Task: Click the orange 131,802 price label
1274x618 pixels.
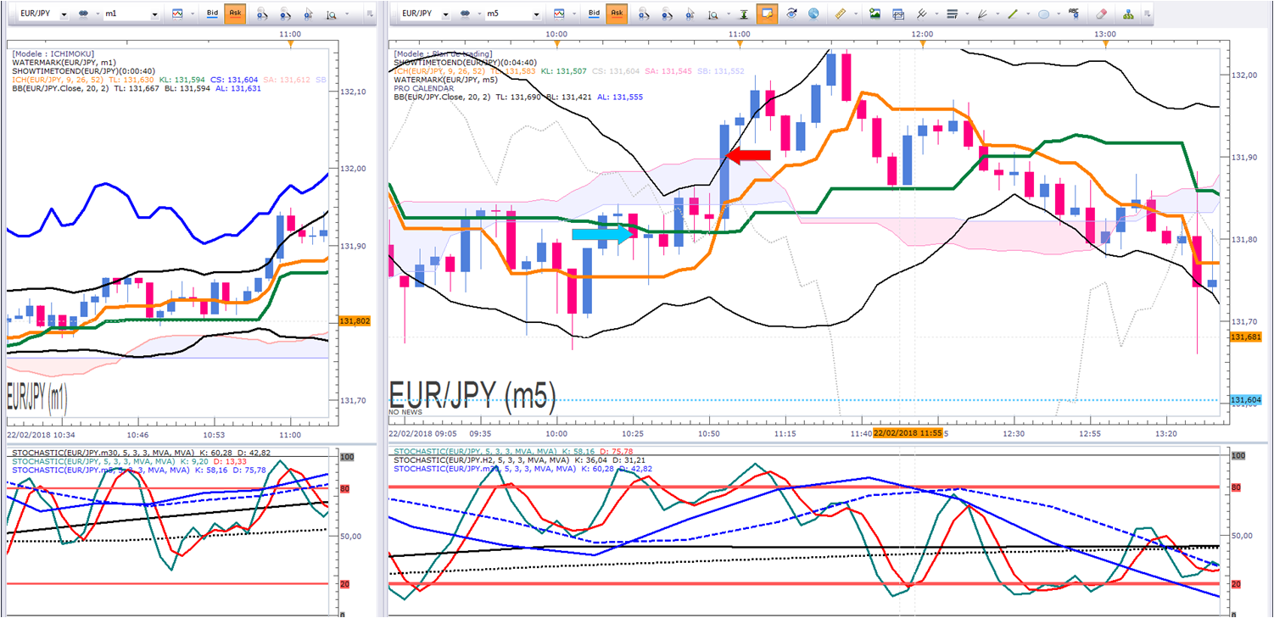Action: (x=355, y=321)
